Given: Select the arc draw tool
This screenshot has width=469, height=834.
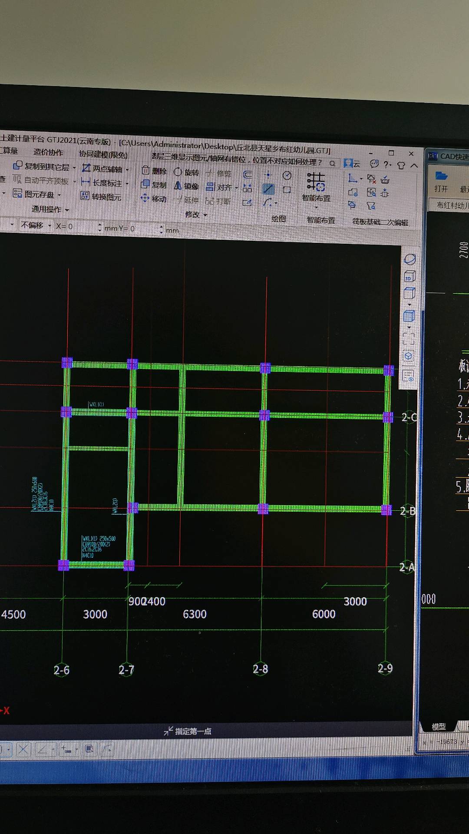Looking at the screenshot, I should tap(268, 202).
